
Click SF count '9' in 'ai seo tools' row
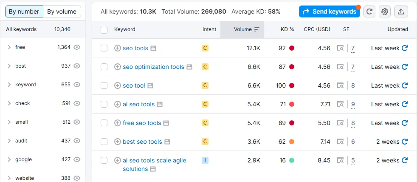point(353,104)
